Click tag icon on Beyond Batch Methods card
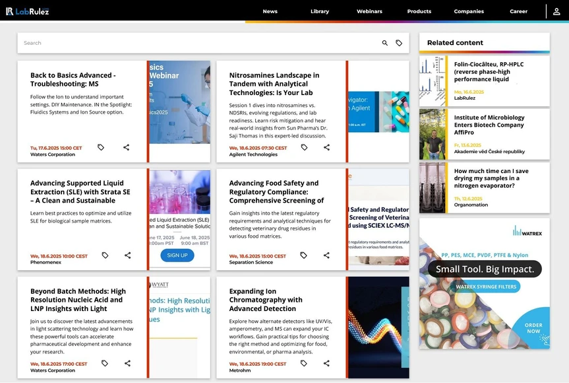 [104, 363]
